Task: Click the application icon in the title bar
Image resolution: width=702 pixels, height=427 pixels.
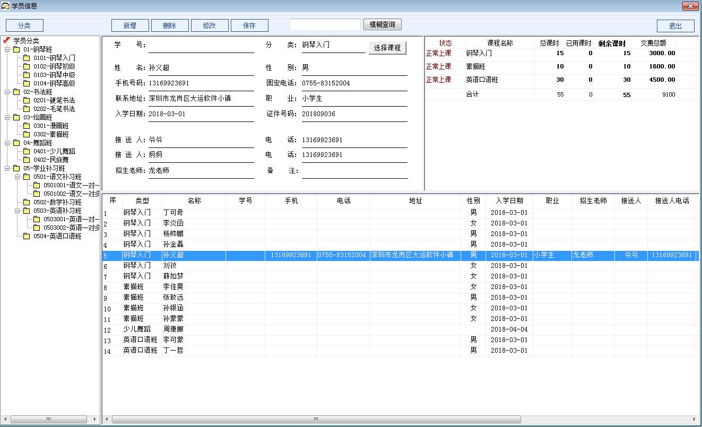Action: pyautogui.click(x=6, y=5)
